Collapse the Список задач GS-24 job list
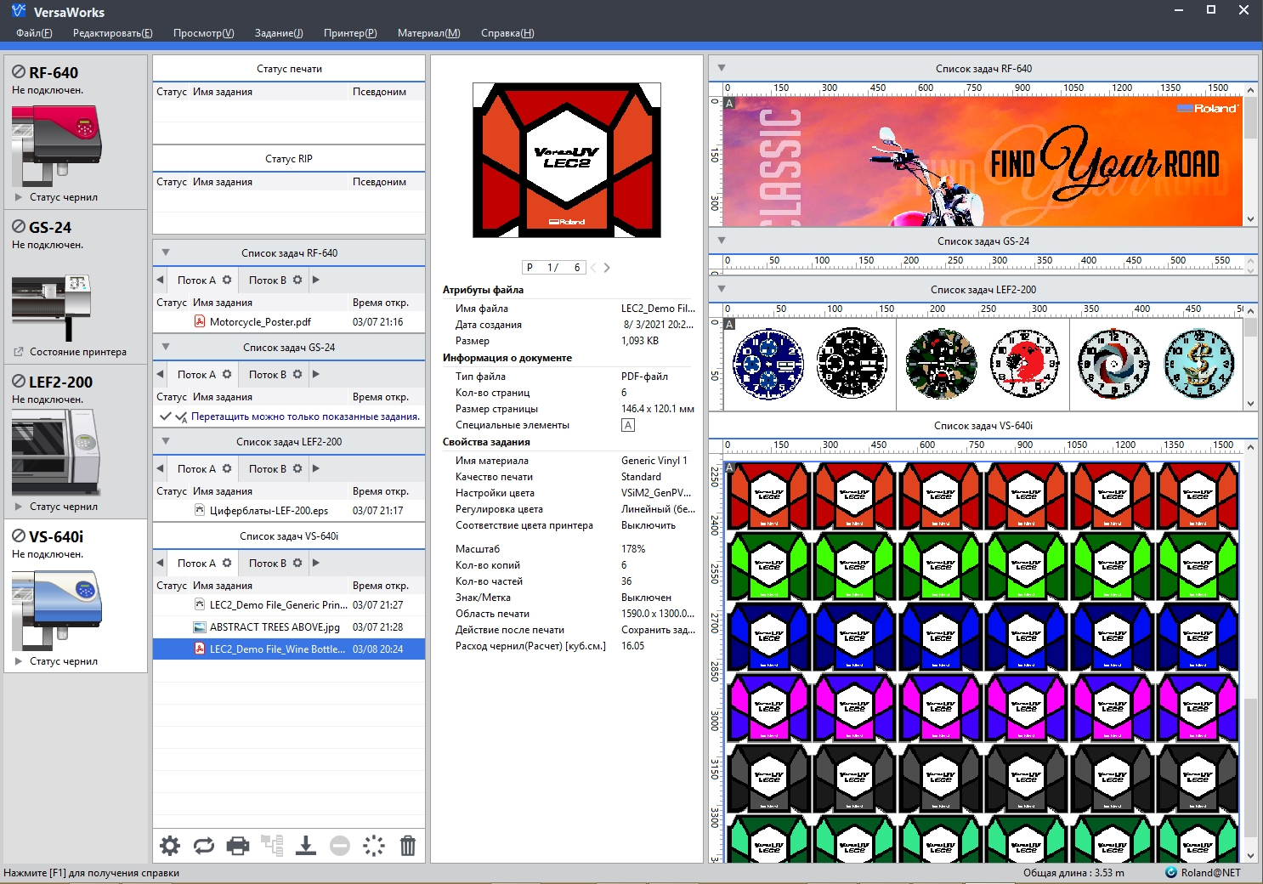The image size is (1263, 884). click(166, 347)
